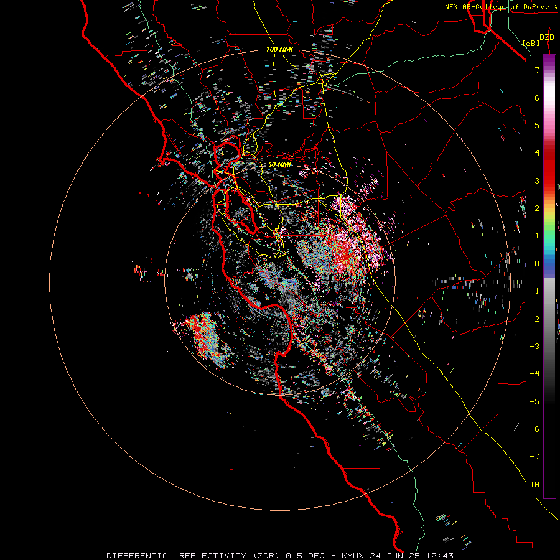The height and width of the screenshot is (560, 560).
Task: Click the -6 value on color scale
Action: click(x=534, y=429)
